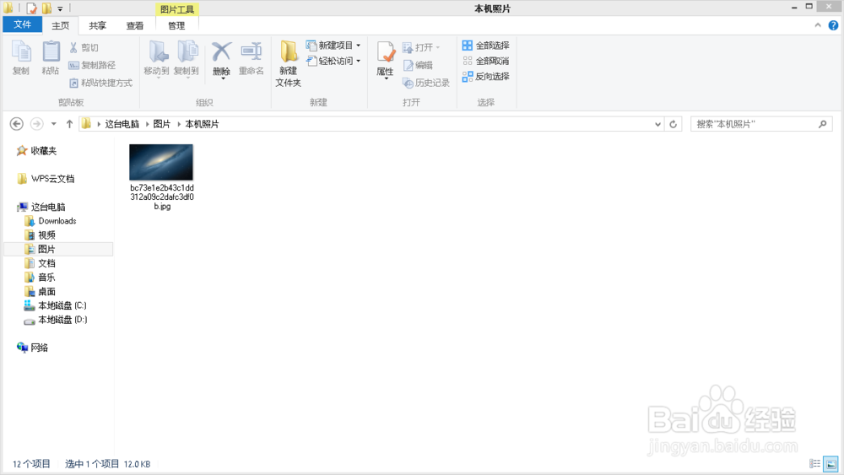Open Local Disk (D:) in navigation pane
844x475 pixels.
56,320
